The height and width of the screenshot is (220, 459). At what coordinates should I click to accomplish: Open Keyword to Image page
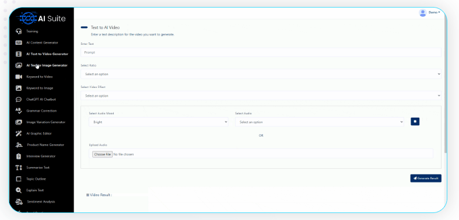pos(40,88)
